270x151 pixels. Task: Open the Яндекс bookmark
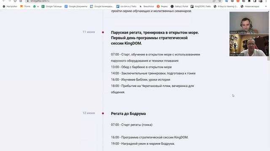(x=162, y=6)
